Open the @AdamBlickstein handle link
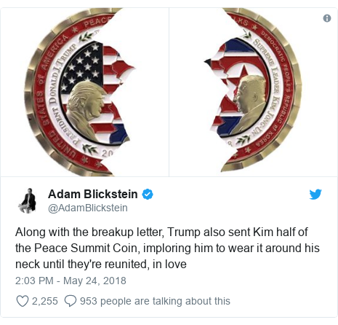The image size is (338, 325). pyautogui.click(x=88, y=208)
